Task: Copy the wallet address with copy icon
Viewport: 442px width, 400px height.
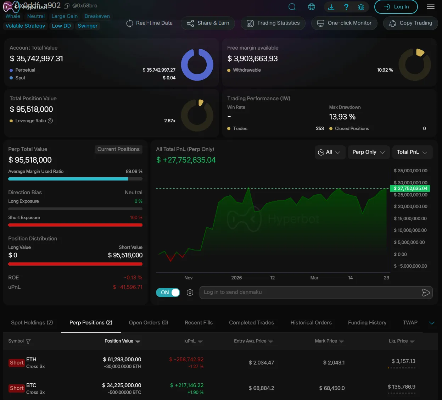Action: (66, 6)
